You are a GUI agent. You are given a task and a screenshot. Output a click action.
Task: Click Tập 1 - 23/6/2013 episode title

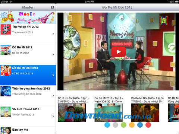click(x=73, y=100)
